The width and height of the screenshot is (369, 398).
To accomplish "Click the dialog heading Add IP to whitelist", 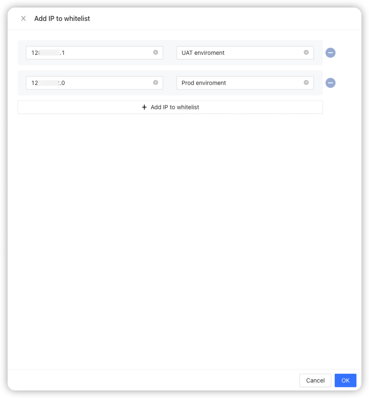I will (x=62, y=18).
